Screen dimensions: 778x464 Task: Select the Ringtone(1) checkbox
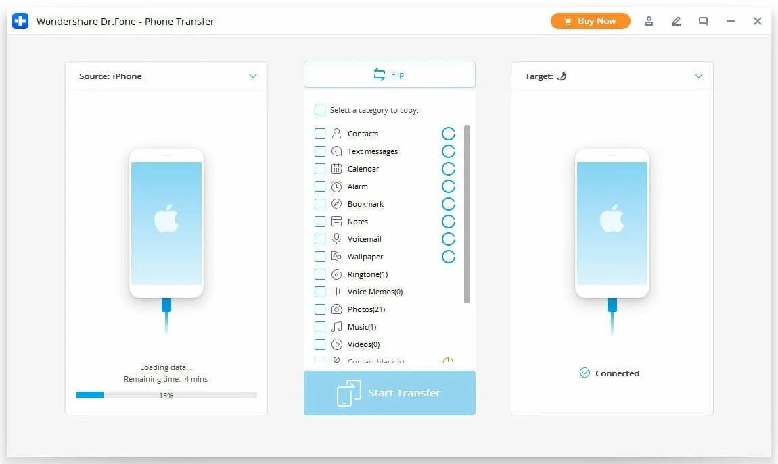click(320, 274)
